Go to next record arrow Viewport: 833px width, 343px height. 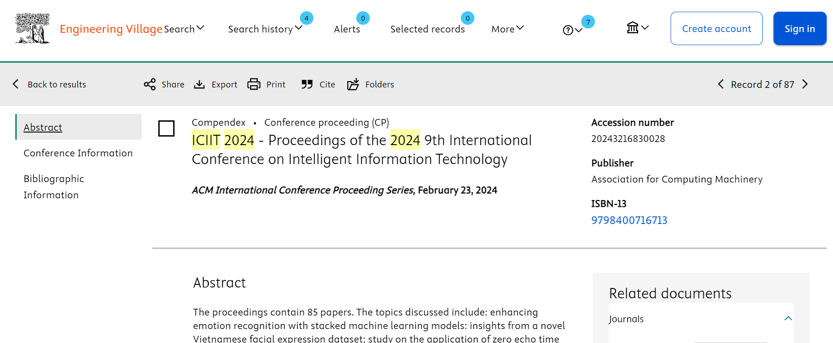pos(805,84)
